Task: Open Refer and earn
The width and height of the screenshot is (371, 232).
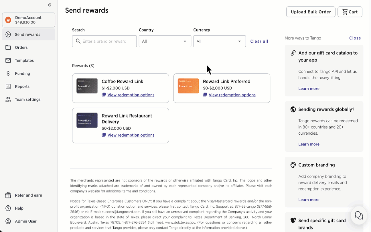Action: pos(29,195)
